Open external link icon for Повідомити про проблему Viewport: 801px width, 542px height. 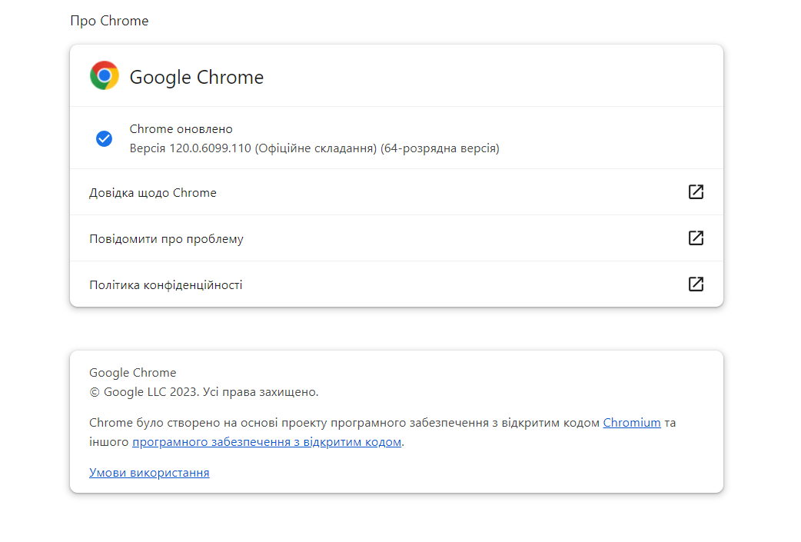point(696,238)
